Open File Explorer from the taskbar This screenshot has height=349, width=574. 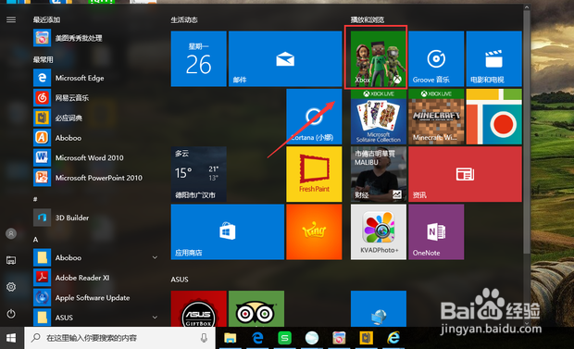coord(230,338)
